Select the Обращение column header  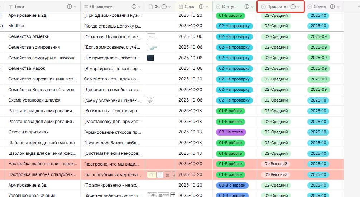[101, 6]
